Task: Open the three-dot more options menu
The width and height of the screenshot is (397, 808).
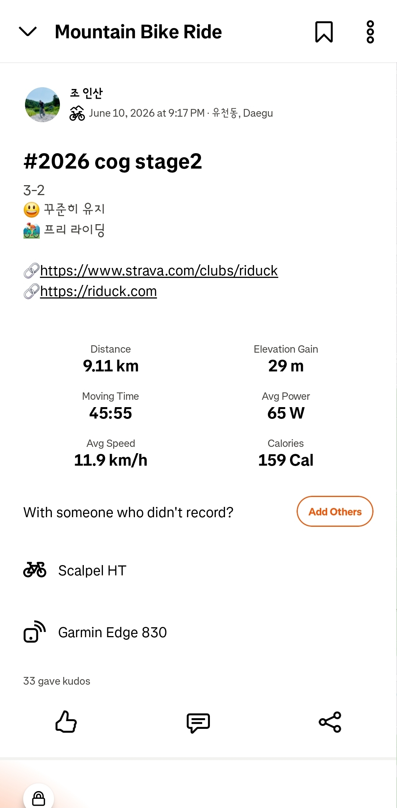Action: [x=370, y=32]
